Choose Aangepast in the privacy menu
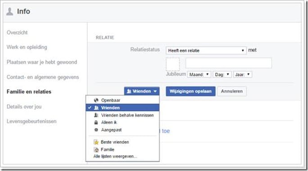Viewport: 308px width, 171px height. pyautogui.click(x=122, y=130)
